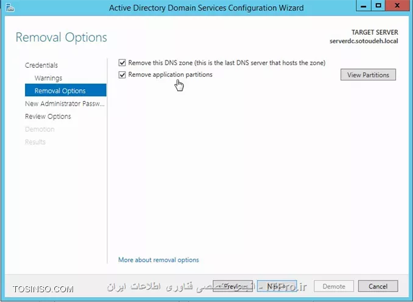This screenshot has height=302, width=413.
Task: Uncheck Remove application partitions checkbox
Action: 122,74
